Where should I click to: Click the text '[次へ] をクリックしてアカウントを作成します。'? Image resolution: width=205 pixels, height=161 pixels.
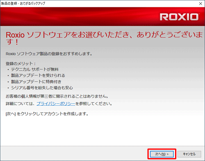coord(47,114)
